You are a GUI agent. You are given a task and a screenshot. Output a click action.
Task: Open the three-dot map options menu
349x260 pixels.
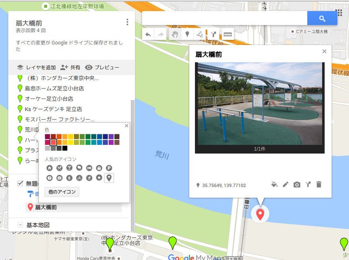127,22
